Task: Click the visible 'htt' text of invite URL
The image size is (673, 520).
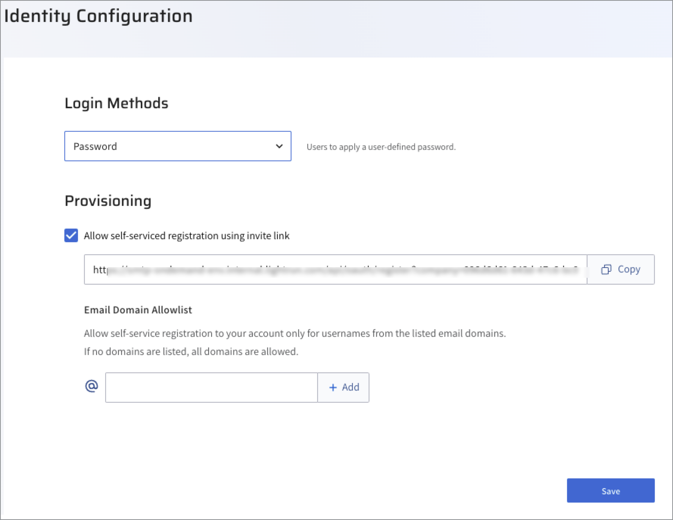Action: (100, 269)
